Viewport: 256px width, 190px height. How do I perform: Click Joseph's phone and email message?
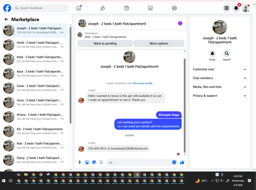[118, 149]
